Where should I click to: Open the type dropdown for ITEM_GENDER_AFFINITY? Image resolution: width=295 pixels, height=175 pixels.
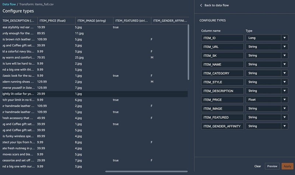point(267,126)
